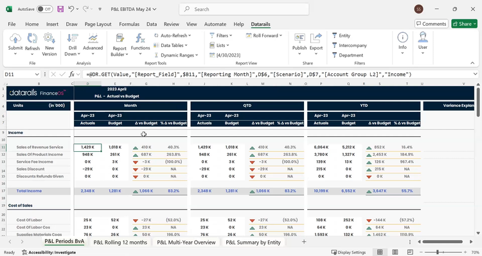Click the Publish icon

click(x=299, y=39)
